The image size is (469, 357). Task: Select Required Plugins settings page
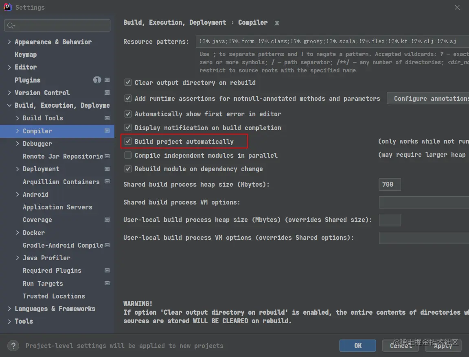(x=52, y=271)
